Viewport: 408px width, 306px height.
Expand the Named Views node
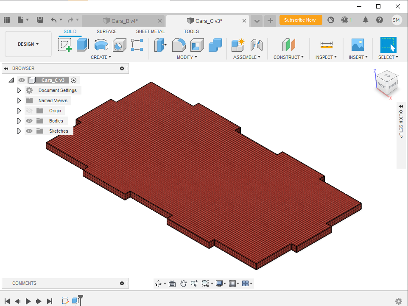pyautogui.click(x=19, y=100)
